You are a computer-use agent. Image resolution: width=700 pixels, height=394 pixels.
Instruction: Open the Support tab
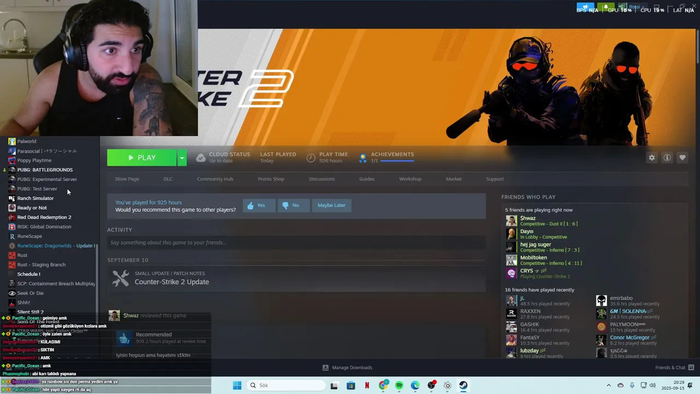pyautogui.click(x=495, y=179)
